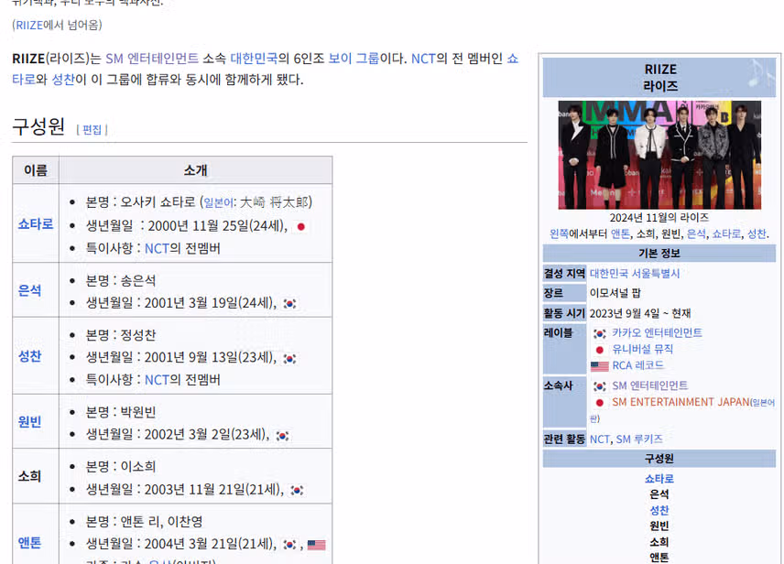The width and height of the screenshot is (784, 564).
Task: Click the '결성 지역' infobox label
Action: coord(564,274)
